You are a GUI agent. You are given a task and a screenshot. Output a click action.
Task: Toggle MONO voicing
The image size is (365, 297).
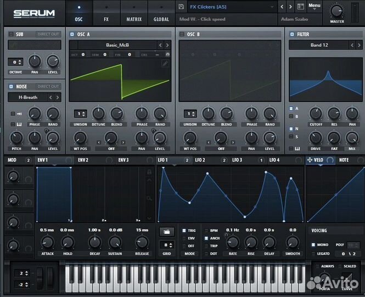click(313, 245)
